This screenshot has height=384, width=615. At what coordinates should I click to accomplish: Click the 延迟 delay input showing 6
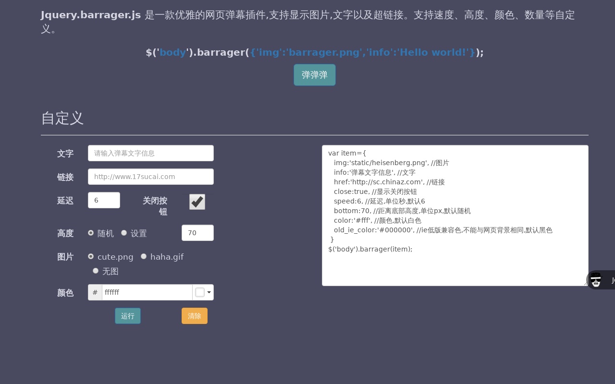click(x=104, y=200)
